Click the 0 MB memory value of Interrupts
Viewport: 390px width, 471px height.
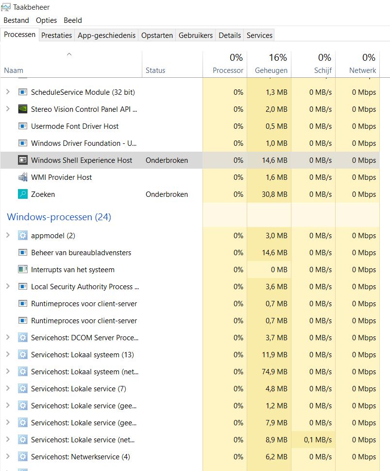pyautogui.click(x=279, y=269)
